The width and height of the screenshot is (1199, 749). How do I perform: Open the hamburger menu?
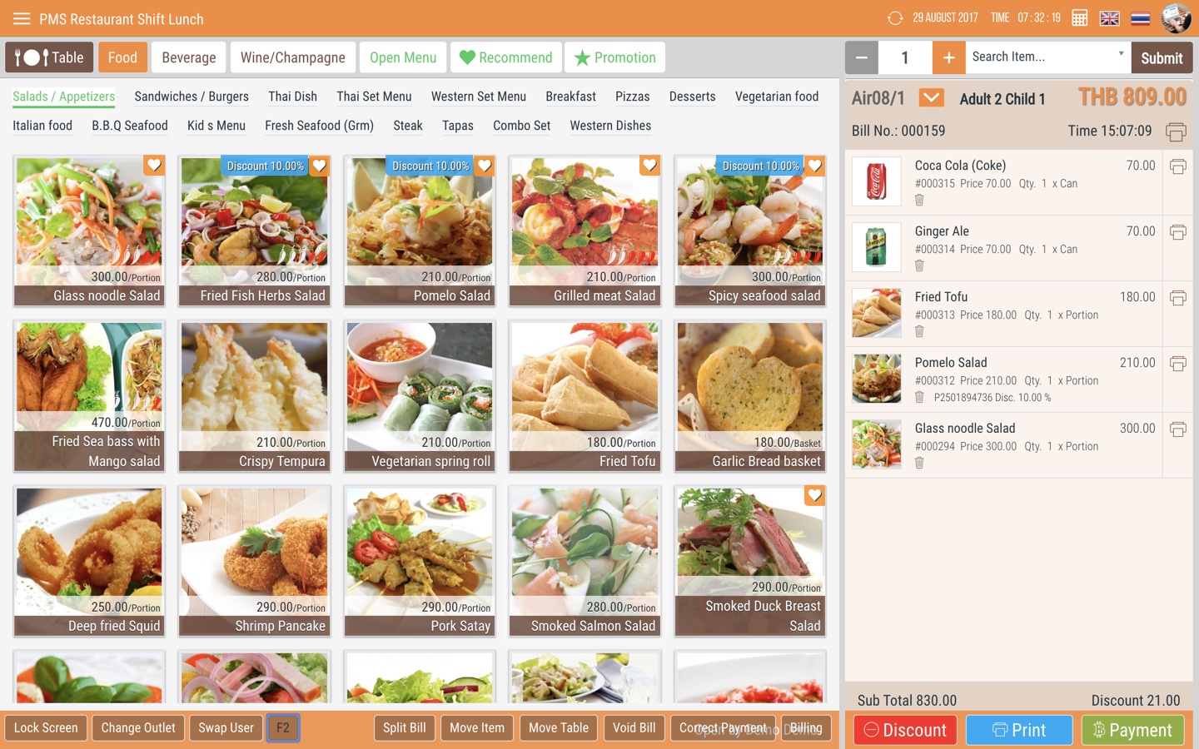[22, 18]
